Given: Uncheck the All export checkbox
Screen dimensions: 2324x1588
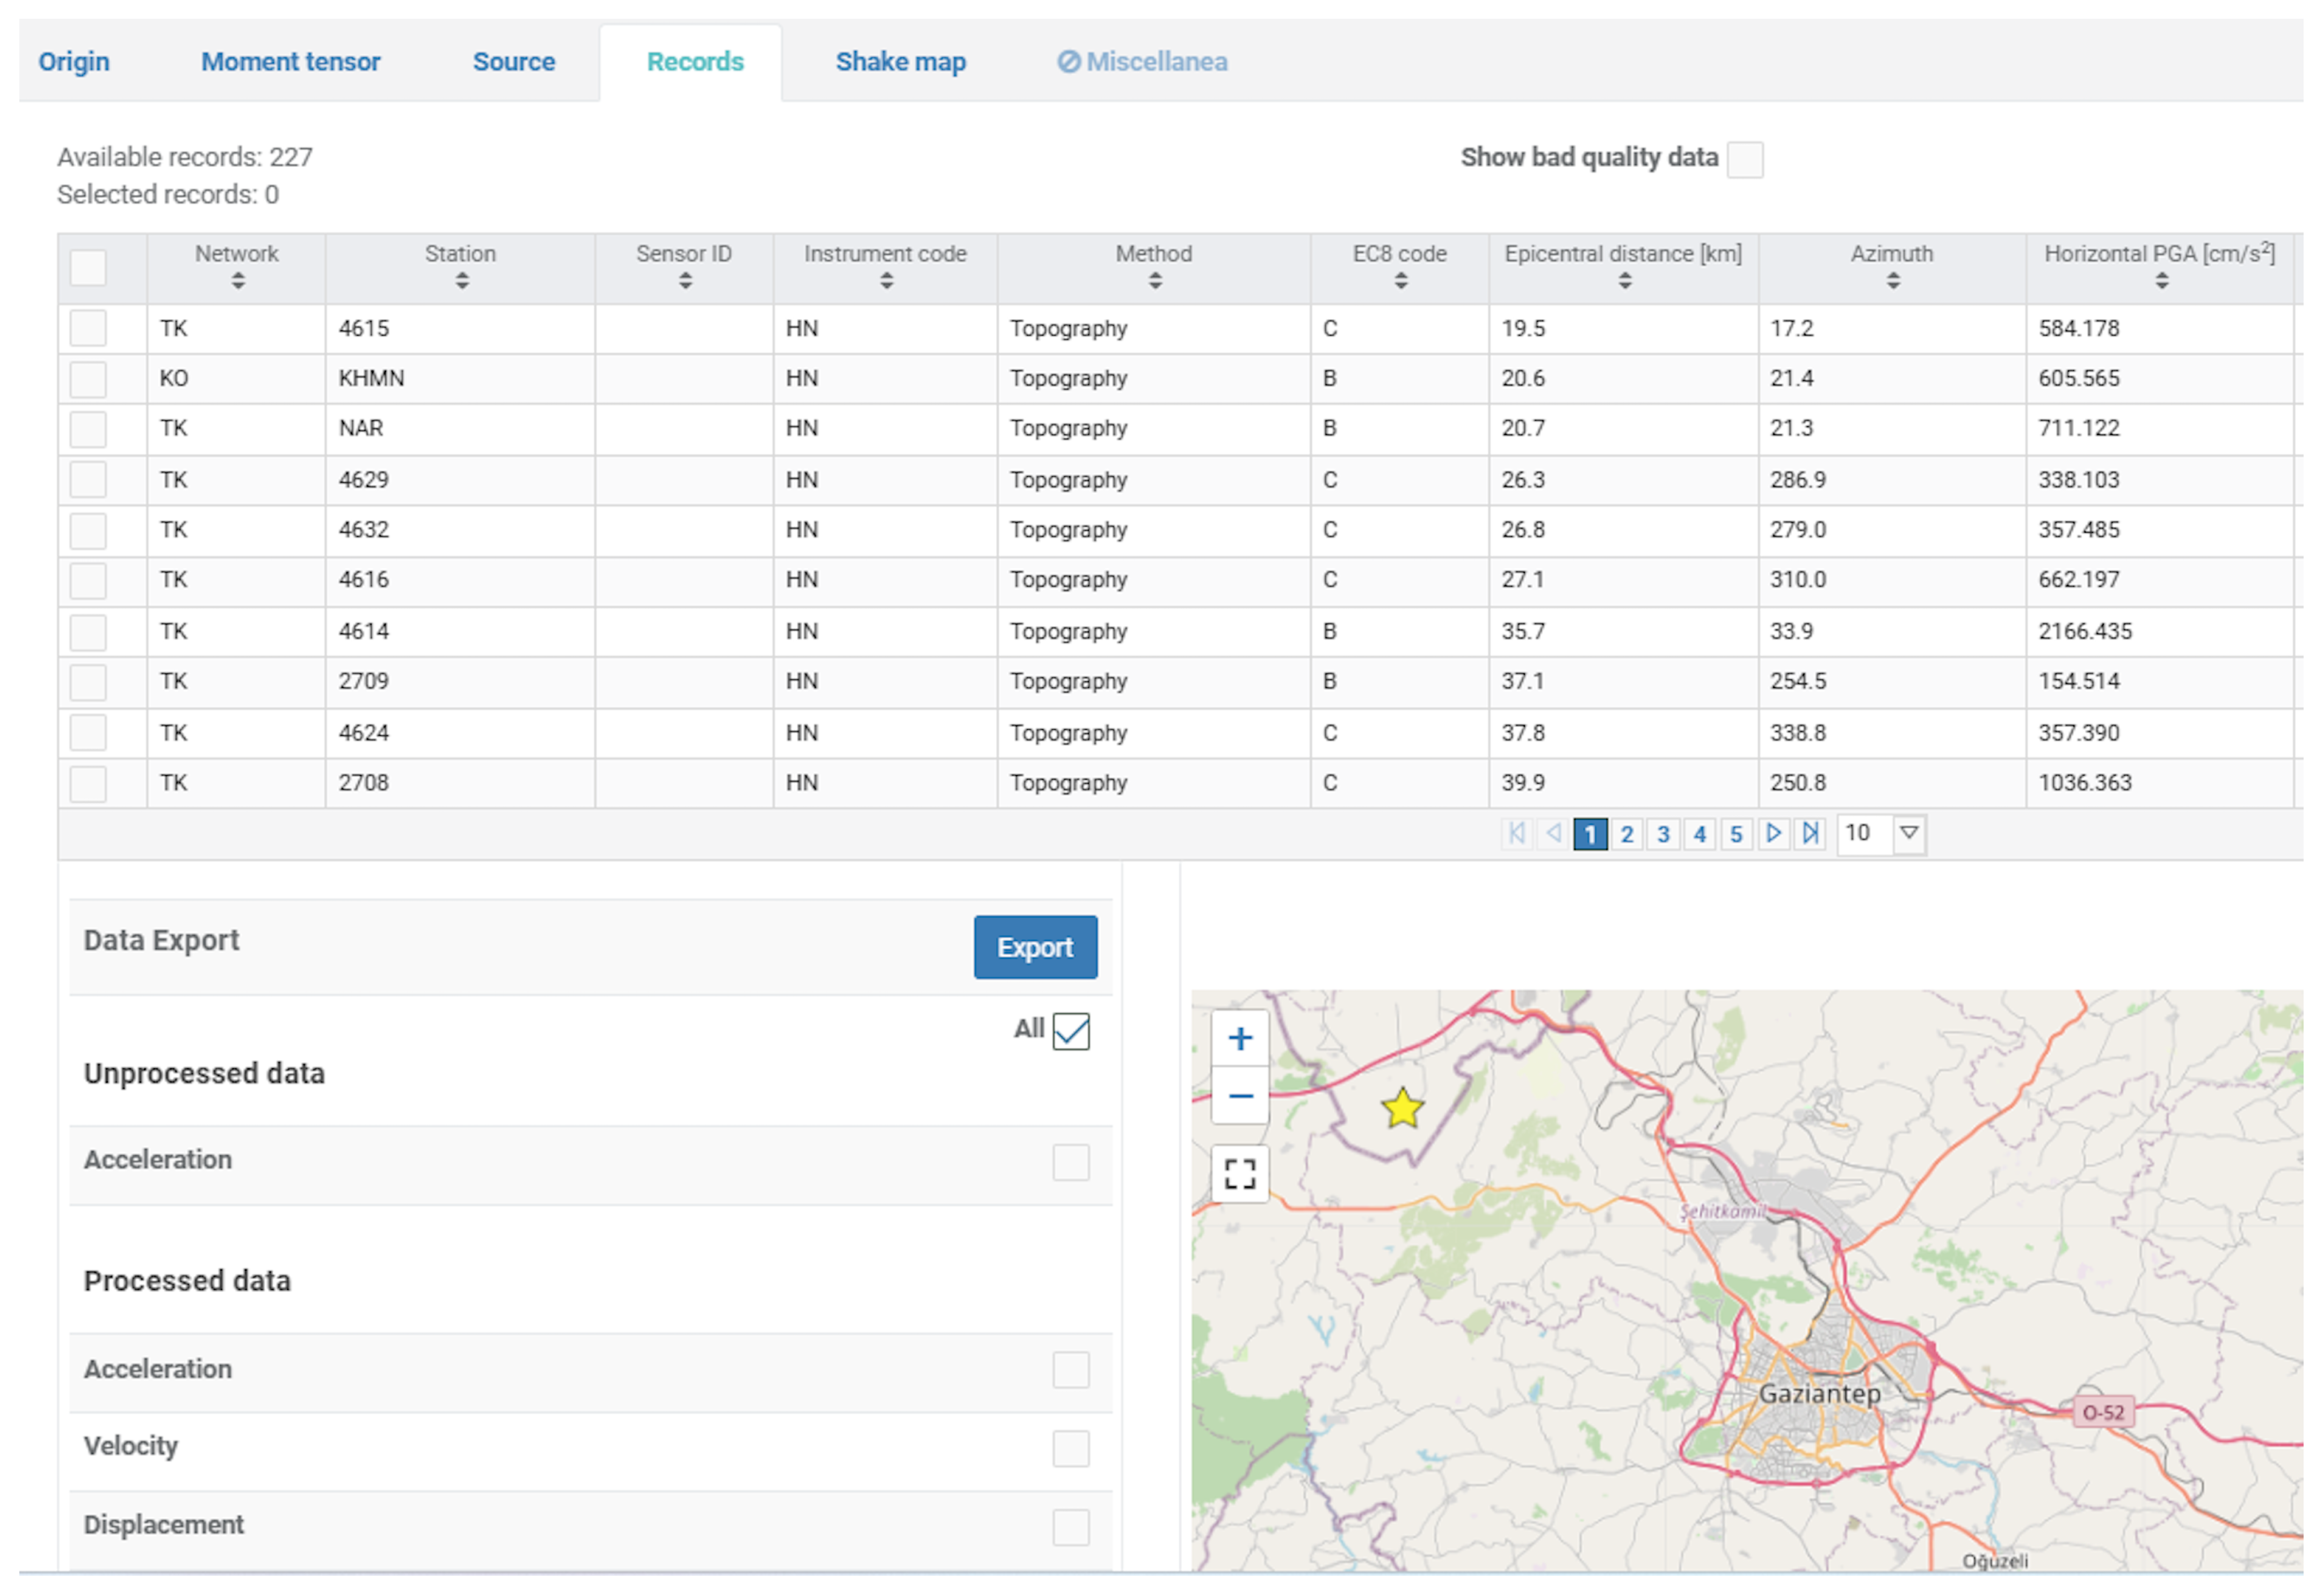Looking at the screenshot, I should click(x=1071, y=1031).
